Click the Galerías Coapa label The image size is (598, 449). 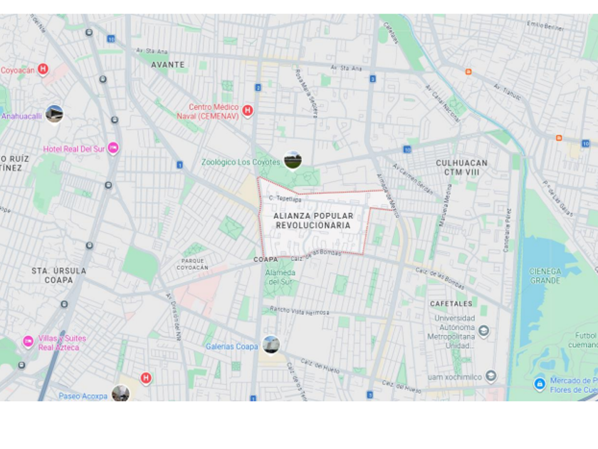click(232, 346)
